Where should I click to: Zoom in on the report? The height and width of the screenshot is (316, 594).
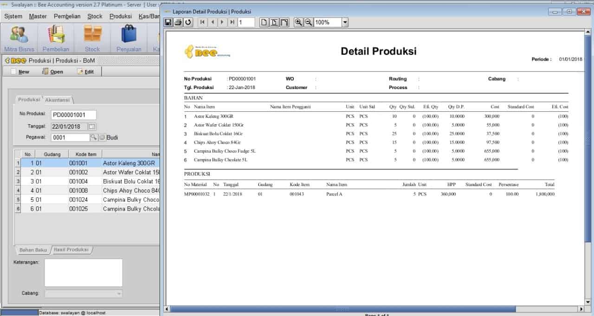[298, 22]
